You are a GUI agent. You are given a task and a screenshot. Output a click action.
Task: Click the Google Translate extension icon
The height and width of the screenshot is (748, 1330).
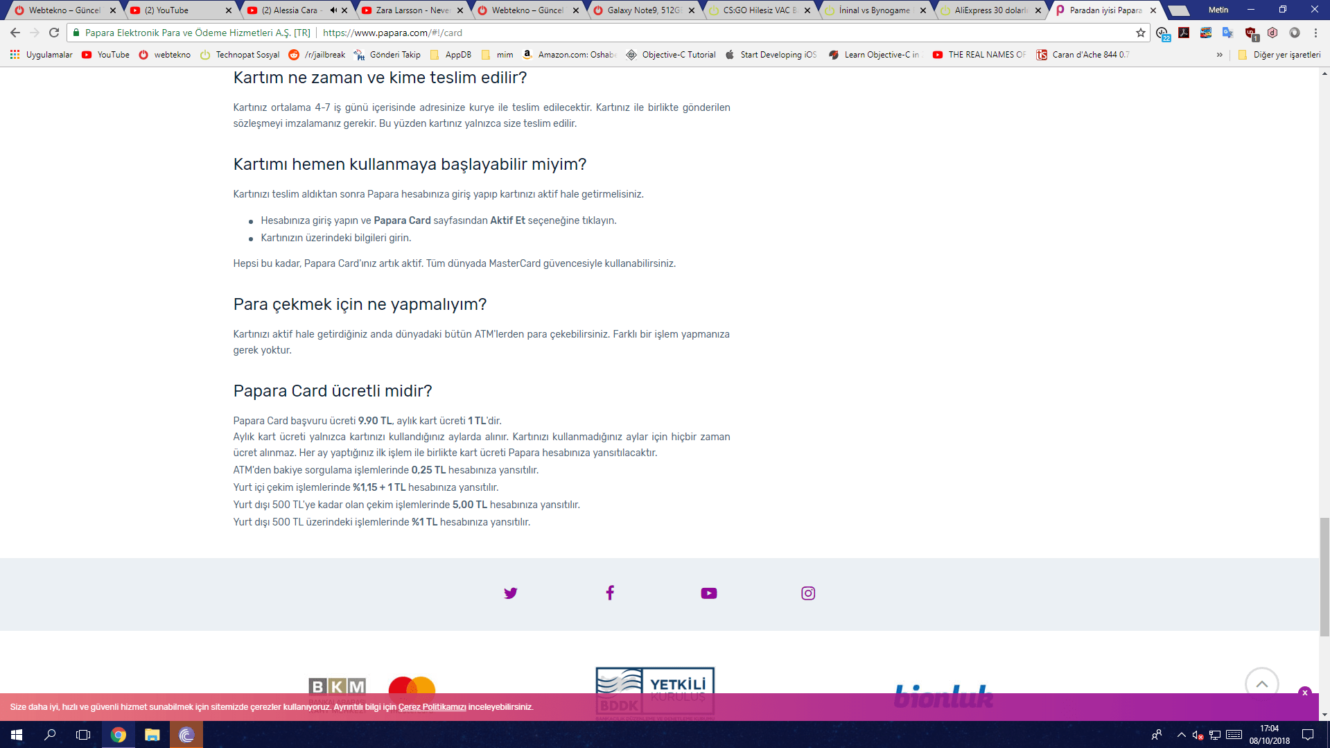(x=1227, y=33)
